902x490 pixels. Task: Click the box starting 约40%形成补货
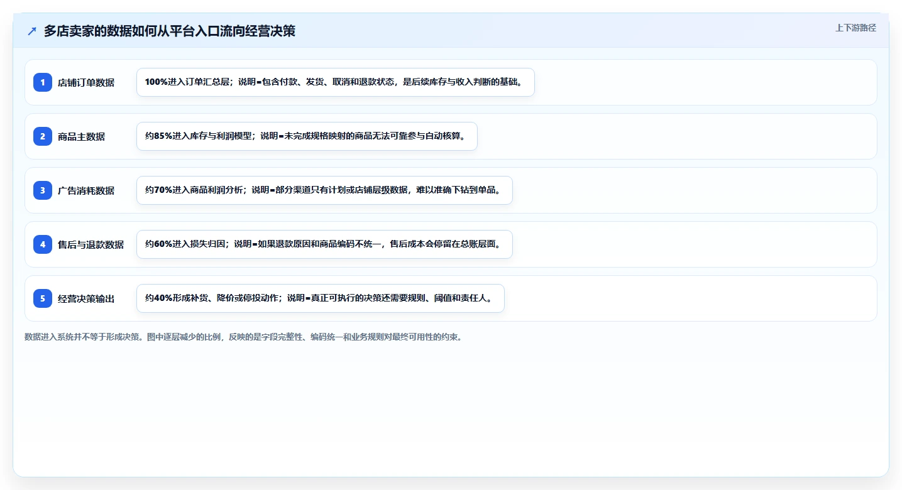coord(321,298)
